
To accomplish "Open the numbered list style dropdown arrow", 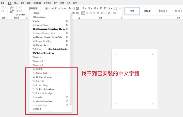I will [x=91, y=8].
